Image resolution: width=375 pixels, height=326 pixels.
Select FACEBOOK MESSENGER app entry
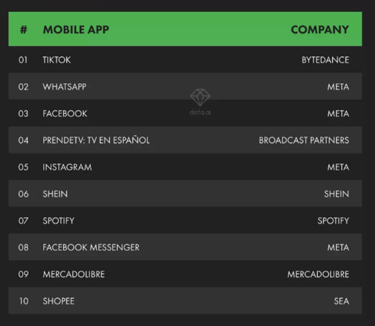[91, 248]
